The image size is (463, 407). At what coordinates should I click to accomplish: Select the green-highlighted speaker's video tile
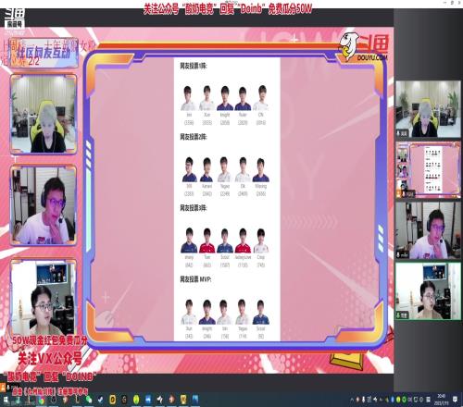428,291
